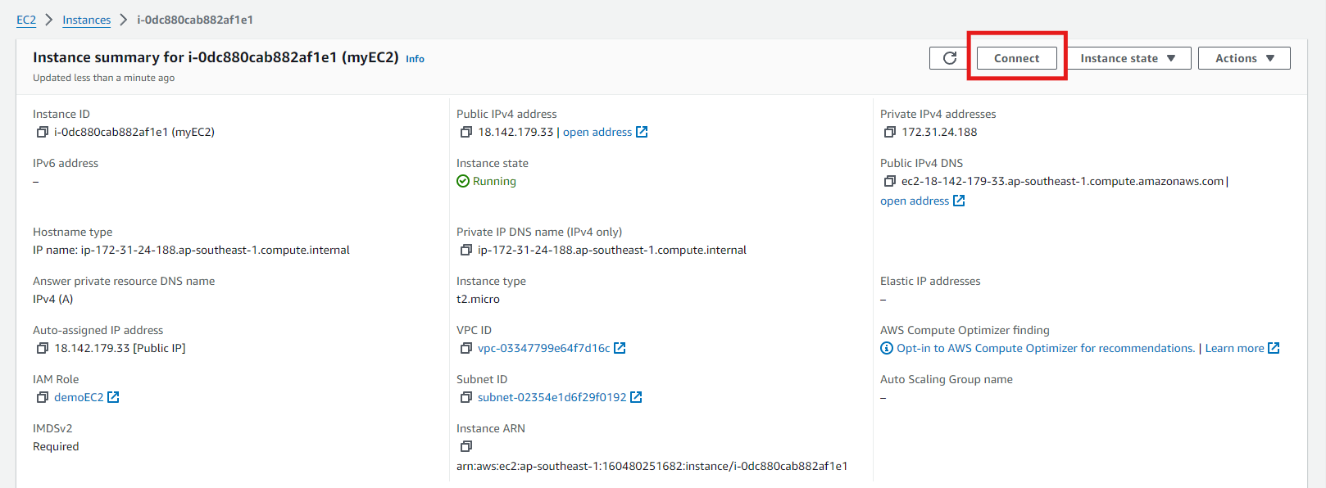This screenshot has height=488, width=1326.
Task: Go to Instances breadcrumb link
Action: click(x=86, y=20)
